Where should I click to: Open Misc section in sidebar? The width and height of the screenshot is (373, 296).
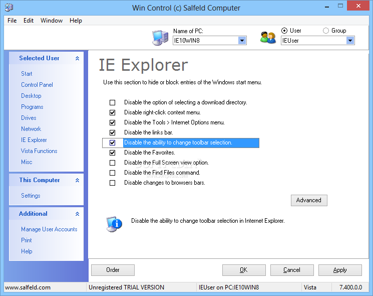(27, 162)
